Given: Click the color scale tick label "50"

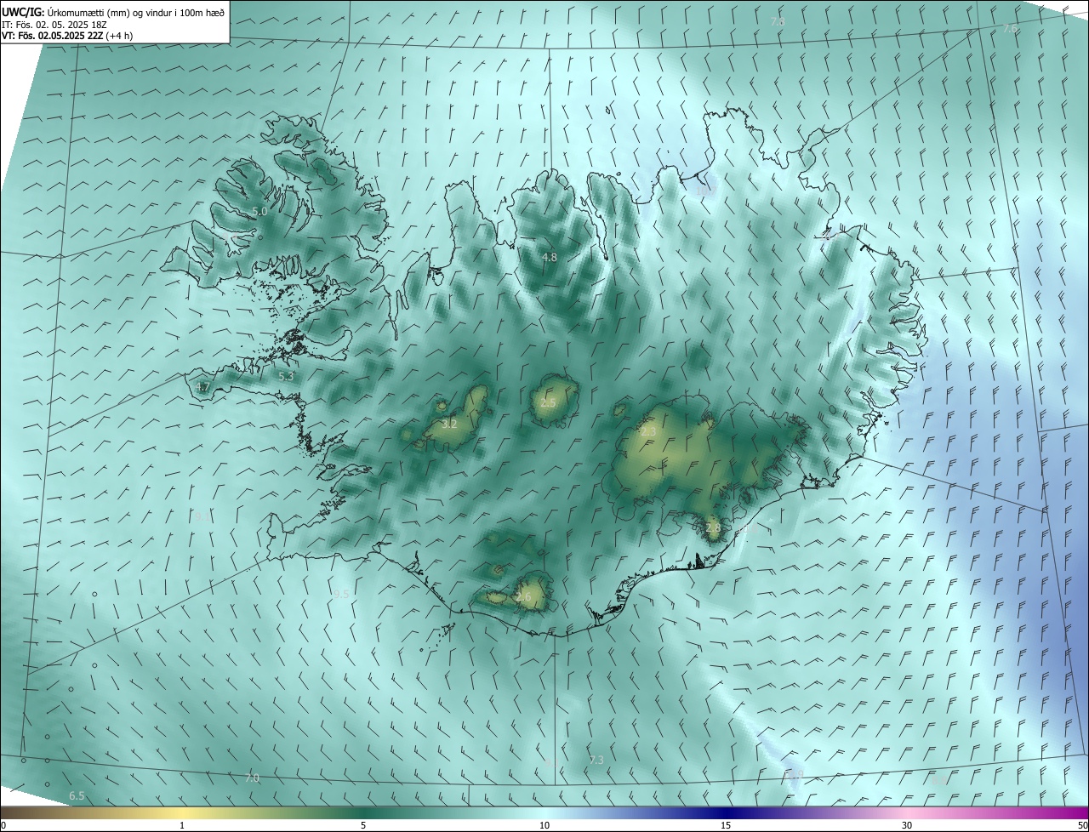Looking at the screenshot, I should click(1082, 826).
